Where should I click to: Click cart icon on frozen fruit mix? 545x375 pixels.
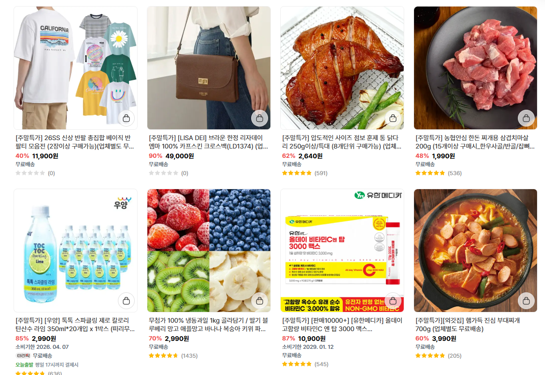(x=260, y=301)
